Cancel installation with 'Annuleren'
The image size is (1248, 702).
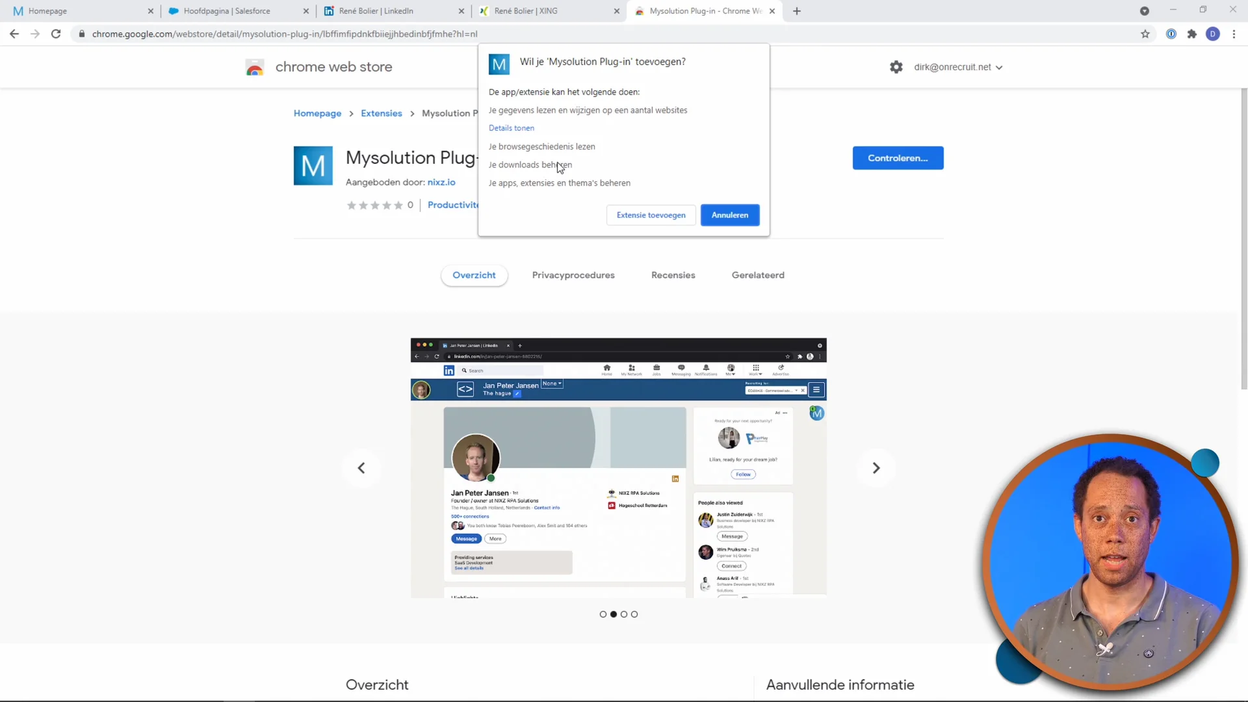click(730, 215)
